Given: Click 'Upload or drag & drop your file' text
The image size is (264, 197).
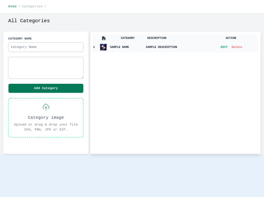Looking at the screenshot, I should (x=46, y=124).
